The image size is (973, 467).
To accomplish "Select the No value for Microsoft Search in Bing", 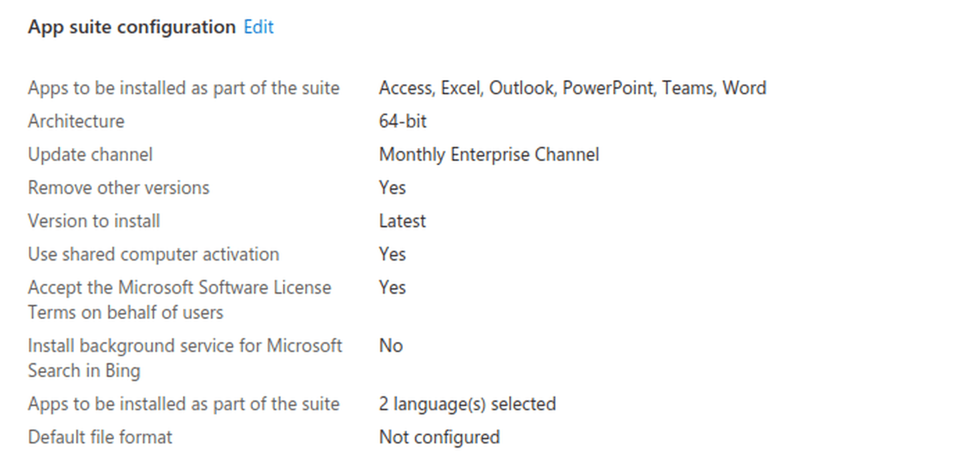I will [x=391, y=346].
